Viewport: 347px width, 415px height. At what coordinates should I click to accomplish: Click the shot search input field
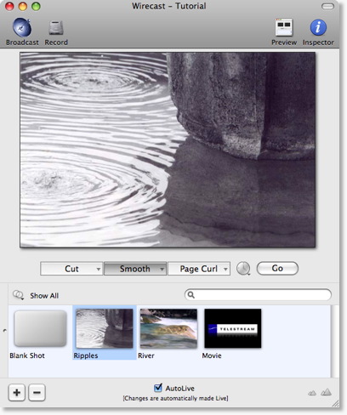tap(258, 295)
